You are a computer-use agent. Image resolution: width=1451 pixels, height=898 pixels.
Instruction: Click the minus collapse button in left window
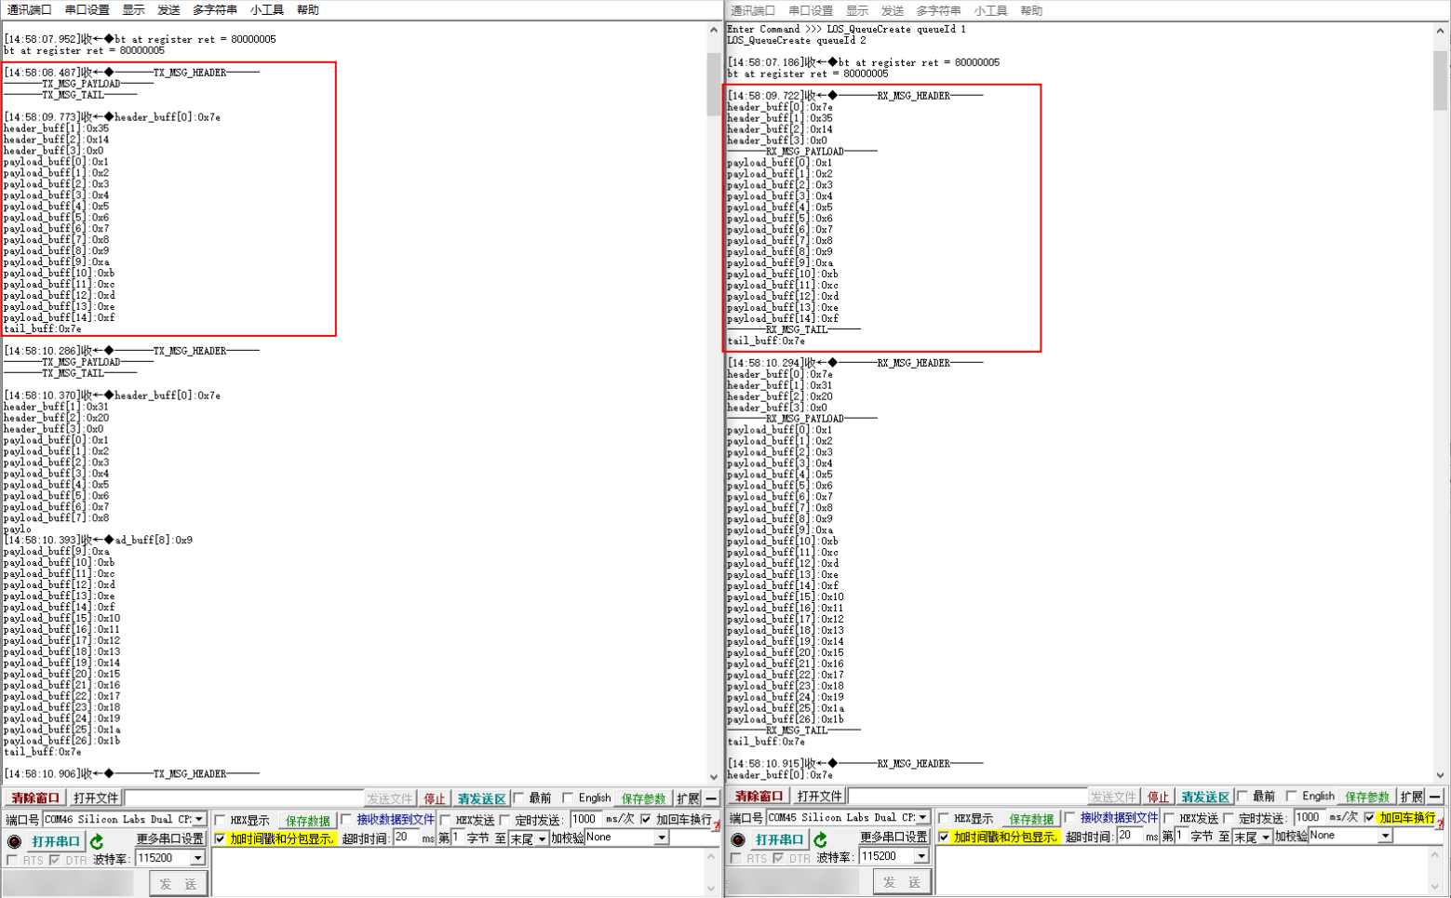[x=712, y=798]
